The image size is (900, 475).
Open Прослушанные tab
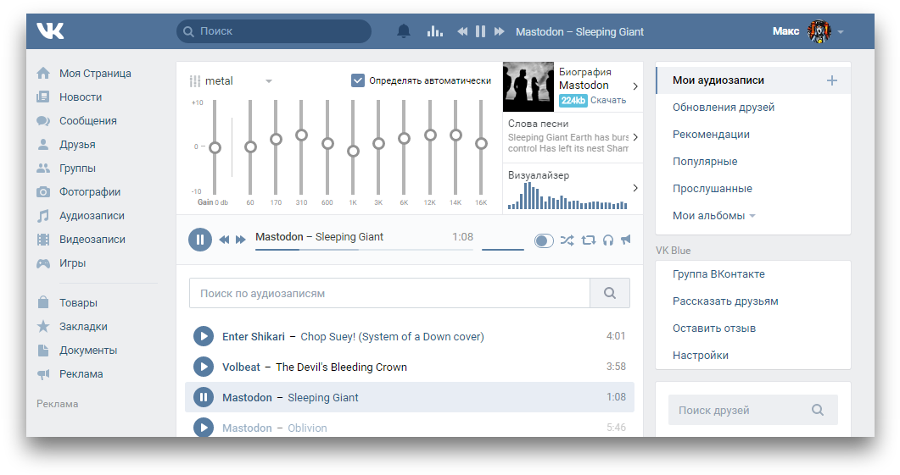coord(713,189)
